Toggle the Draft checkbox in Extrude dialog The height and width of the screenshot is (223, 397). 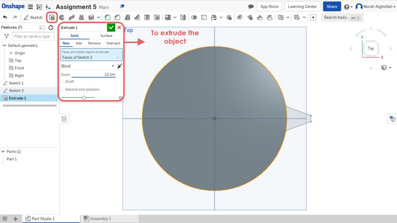[63, 82]
